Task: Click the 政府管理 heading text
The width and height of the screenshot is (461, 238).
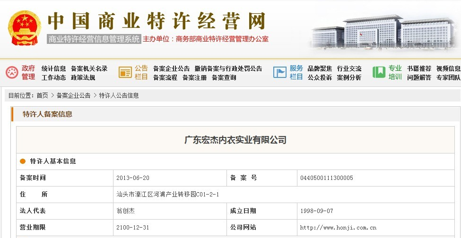Action: click(x=28, y=72)
